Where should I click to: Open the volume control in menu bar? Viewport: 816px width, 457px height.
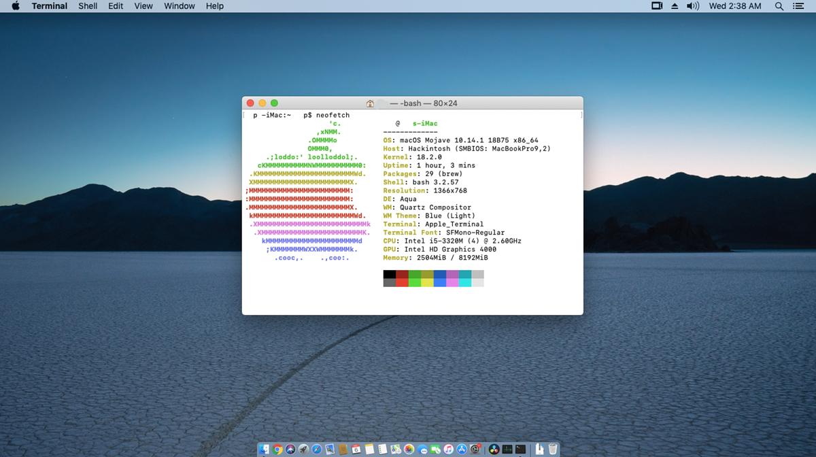click(x=693, y=6)
